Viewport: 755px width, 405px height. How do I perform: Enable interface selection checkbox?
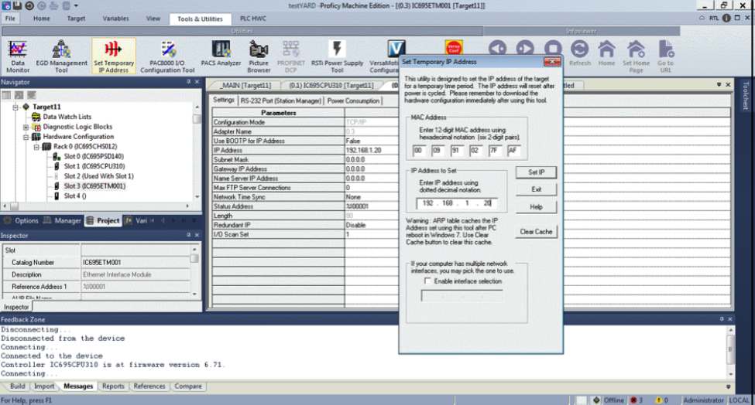click(x=427, y=281)
